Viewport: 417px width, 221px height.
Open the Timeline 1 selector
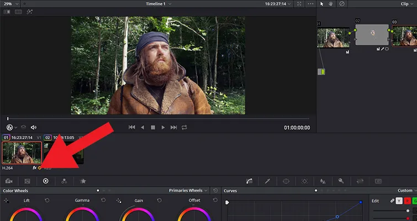[156, 4]
